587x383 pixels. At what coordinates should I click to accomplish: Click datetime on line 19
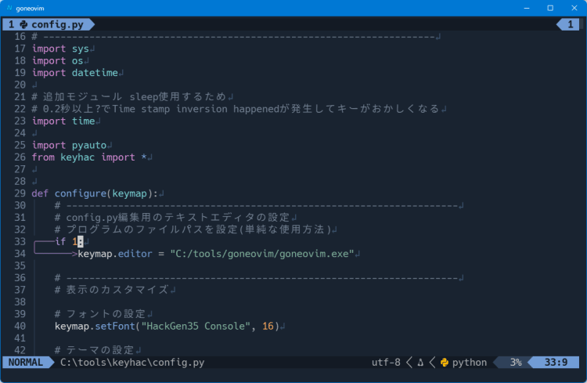coord(95,73)
